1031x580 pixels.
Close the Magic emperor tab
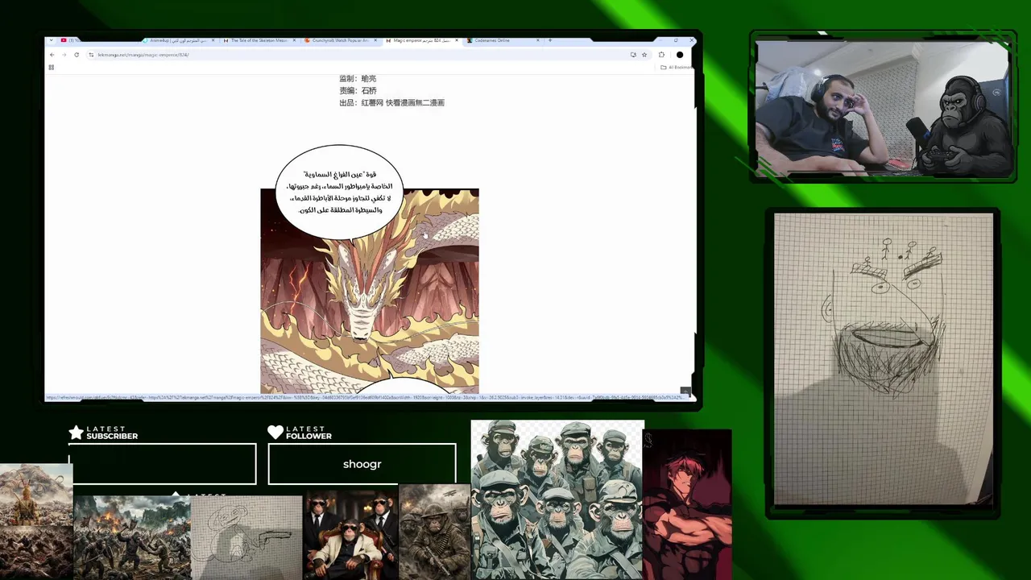(456, 40)
